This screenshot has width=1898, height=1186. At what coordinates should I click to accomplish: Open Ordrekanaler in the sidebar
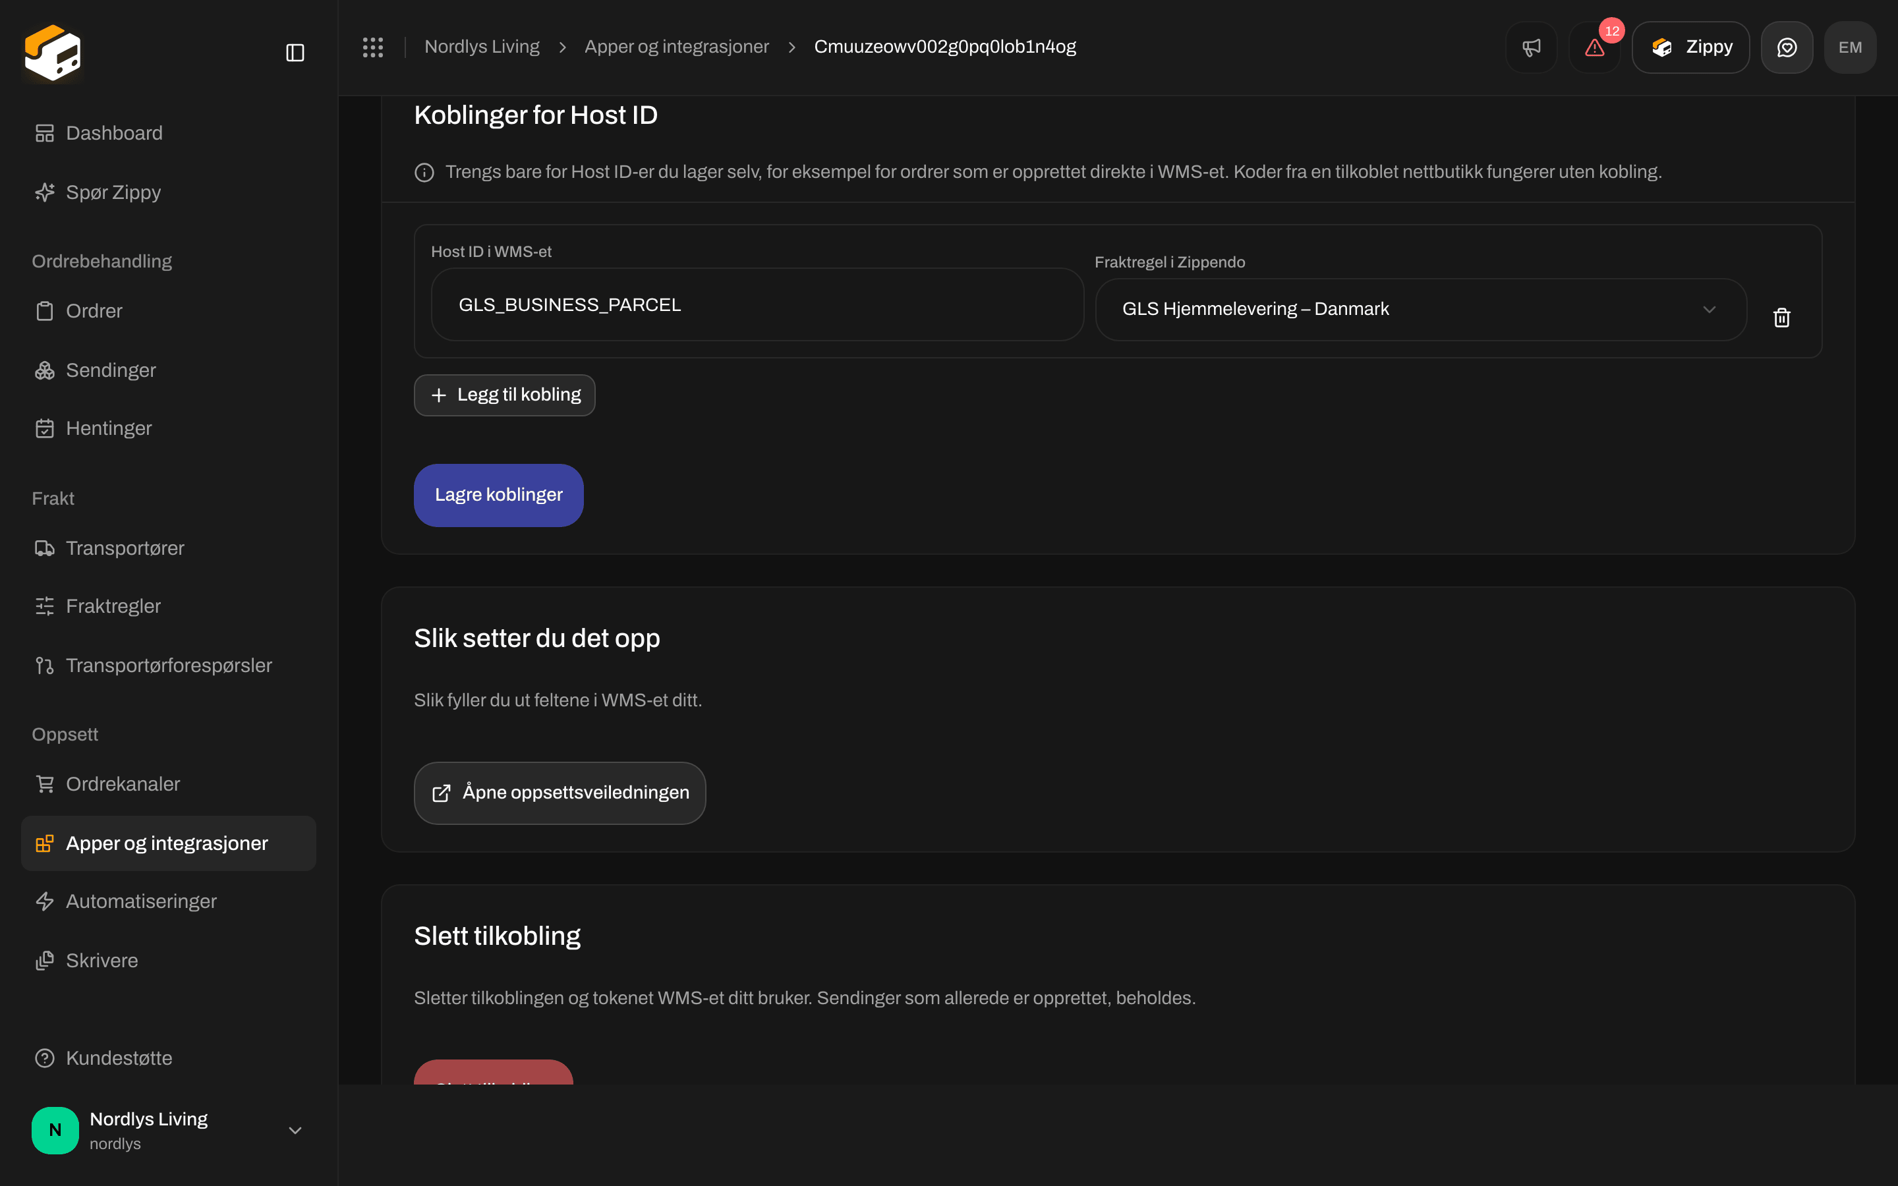tap(169, 783)
